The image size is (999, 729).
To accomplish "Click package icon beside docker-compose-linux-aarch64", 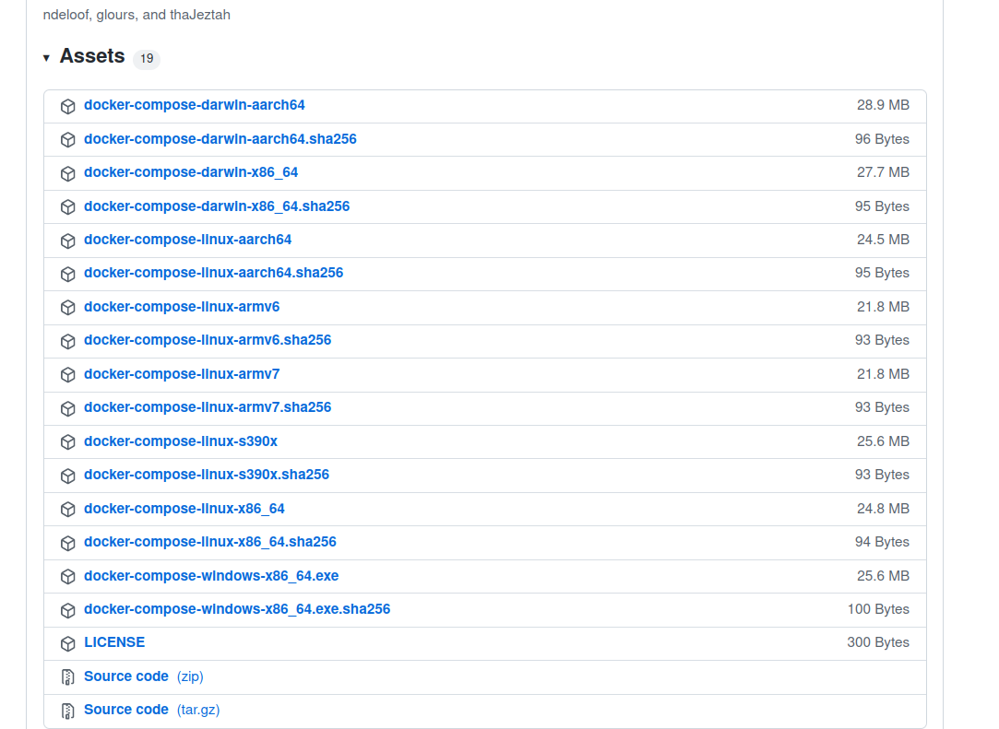I will pos(68,241).
